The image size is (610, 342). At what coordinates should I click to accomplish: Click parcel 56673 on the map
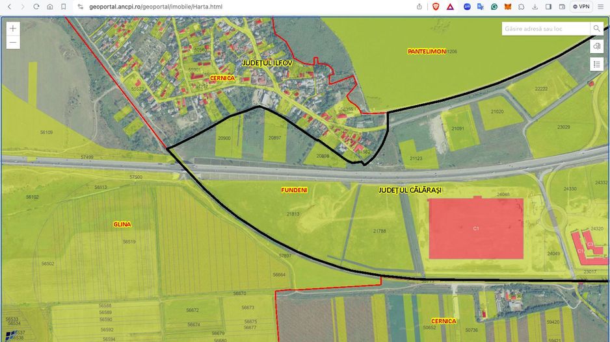pyautogui.click(x=247, y=308)
